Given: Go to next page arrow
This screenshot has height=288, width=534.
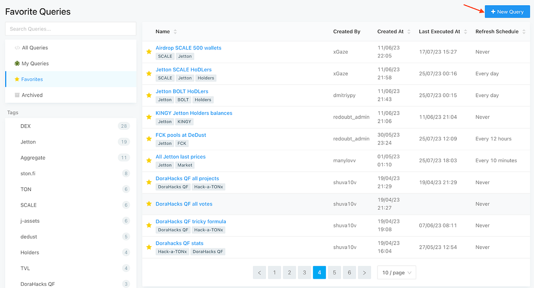Looking at the screenshot, I should [365, 273].
